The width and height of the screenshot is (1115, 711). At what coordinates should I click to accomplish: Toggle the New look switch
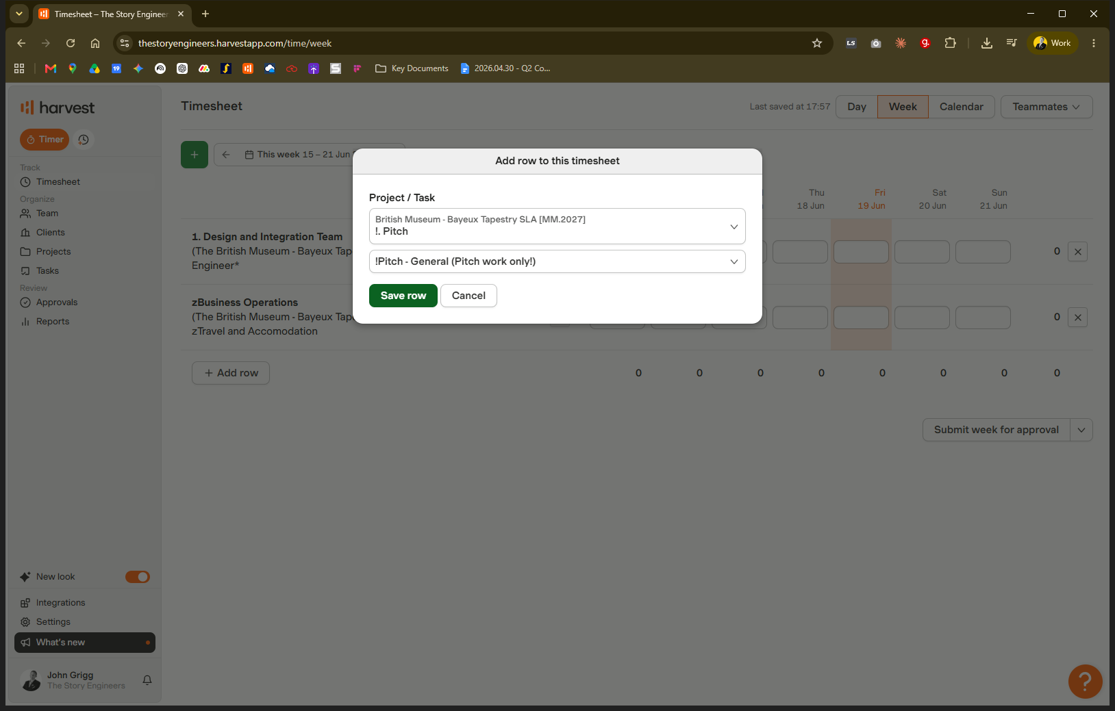click(x=138, y=577)
